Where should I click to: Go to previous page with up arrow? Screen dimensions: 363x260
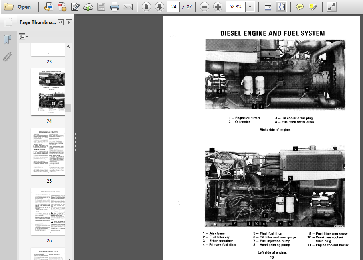[x=146, y=7]
